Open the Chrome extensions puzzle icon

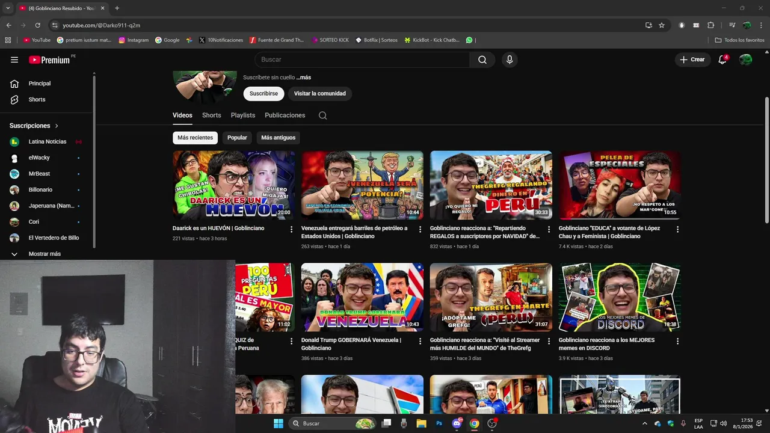click(x=710, y=25)
